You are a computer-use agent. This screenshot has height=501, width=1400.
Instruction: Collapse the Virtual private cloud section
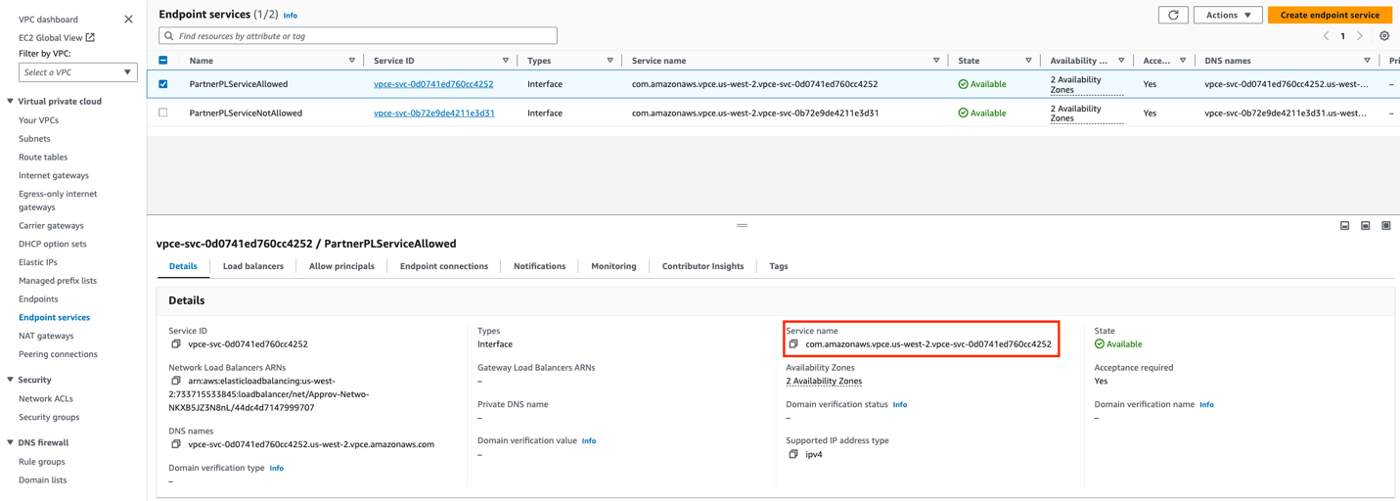[x=10, y=102]
